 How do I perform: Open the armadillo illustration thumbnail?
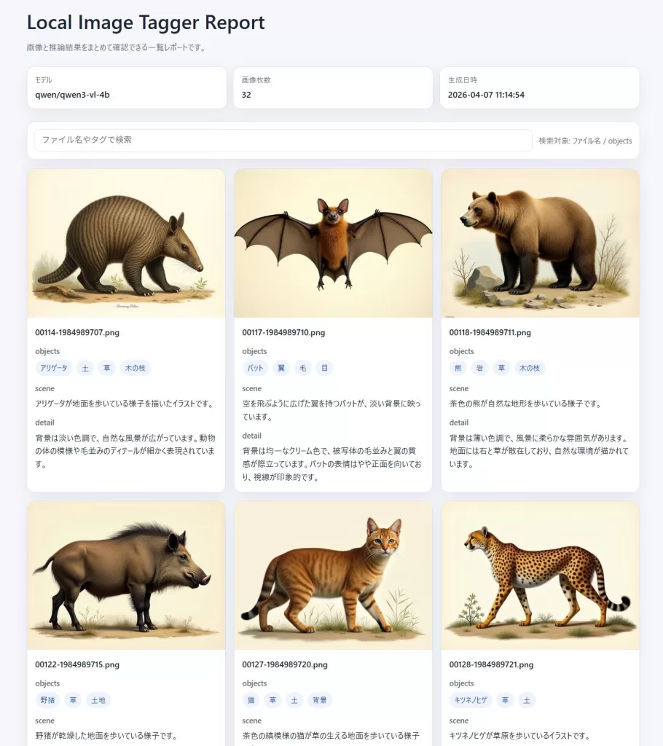pyautogui.click(x=126, y=244)
